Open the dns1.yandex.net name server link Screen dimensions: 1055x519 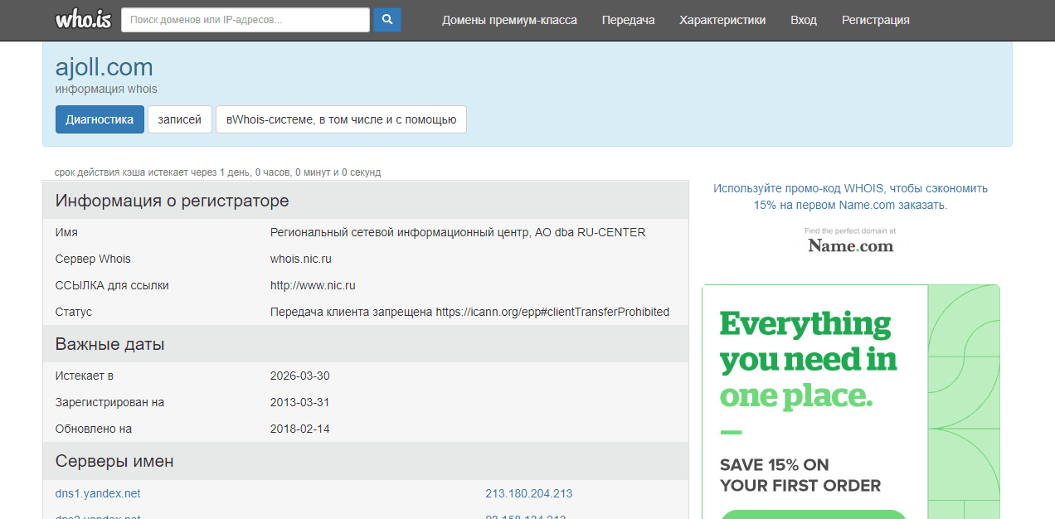(x=98, y=493)
